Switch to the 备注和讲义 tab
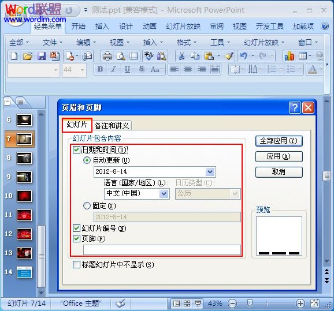Image resolution: width=334 pixels, height=311 pixels. (x=112, y=126)
